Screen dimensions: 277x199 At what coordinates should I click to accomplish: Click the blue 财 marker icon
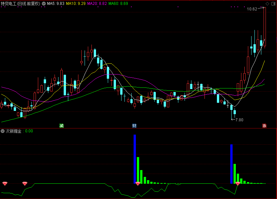pos(135,126)
